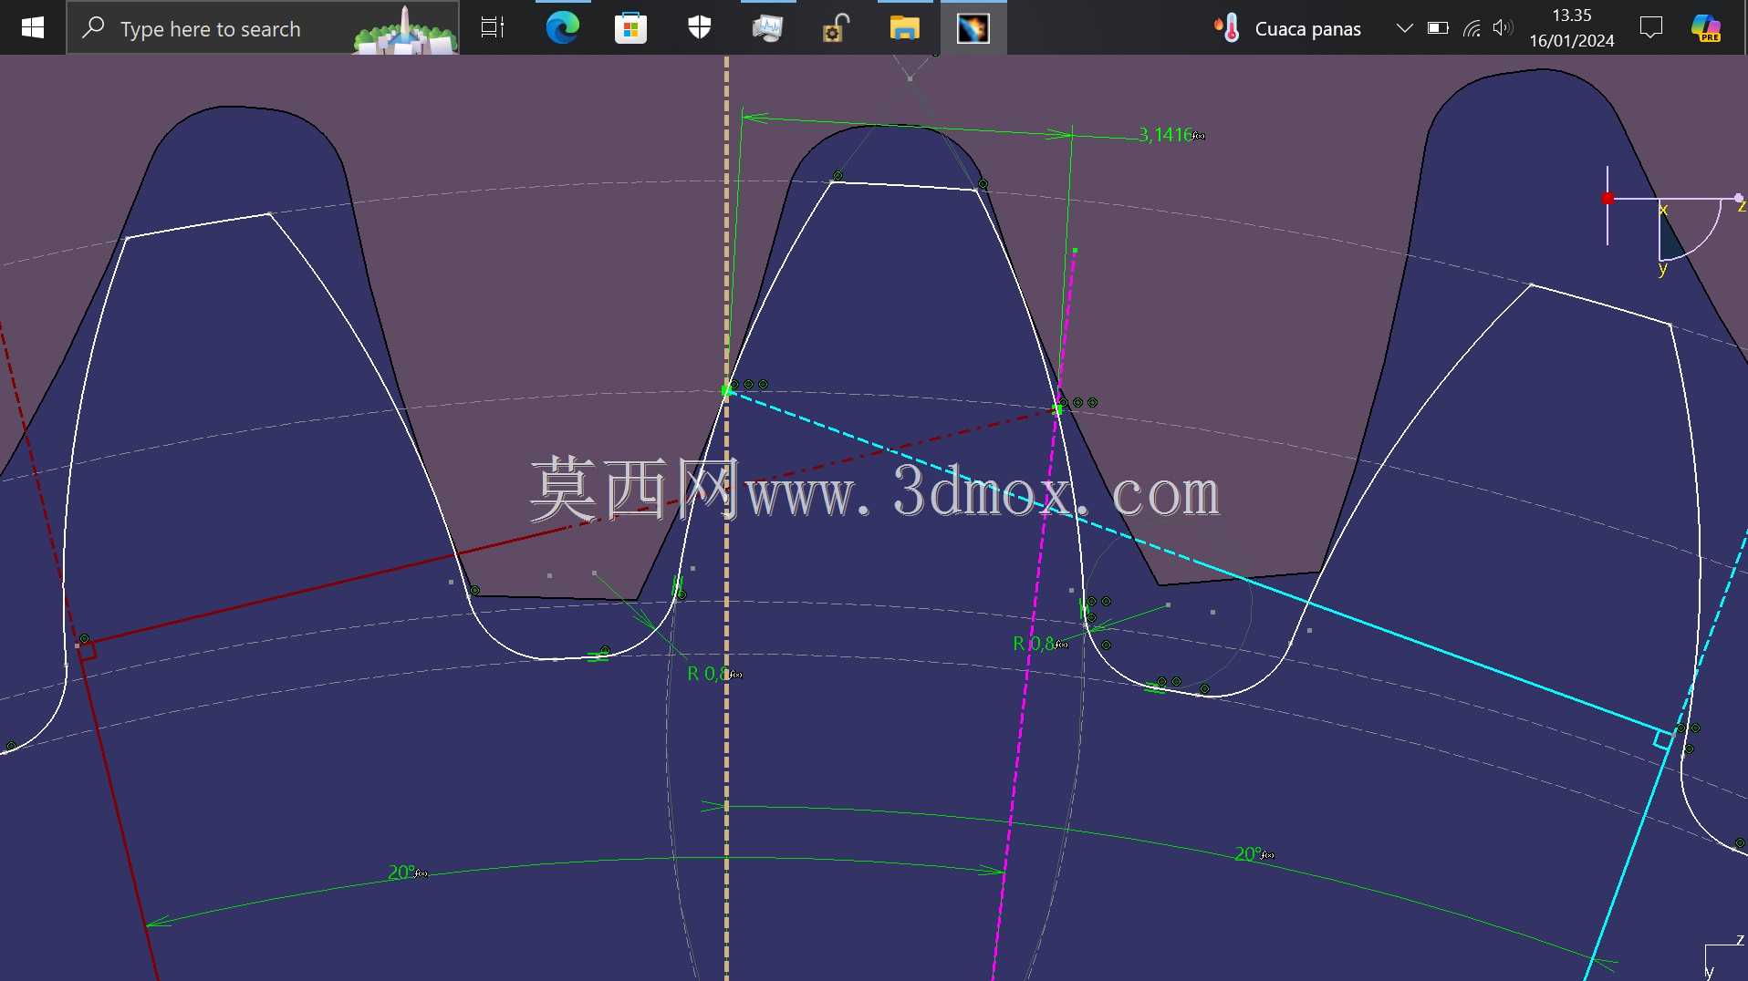Open Windows Security shield icon
The height and width of the screenshot is (981, 1748).
click(700, 27)
